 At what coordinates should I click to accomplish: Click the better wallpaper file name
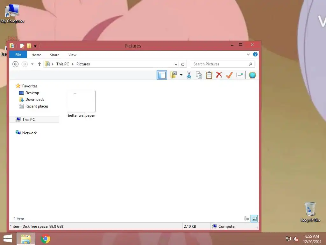(x=81, y=115)
